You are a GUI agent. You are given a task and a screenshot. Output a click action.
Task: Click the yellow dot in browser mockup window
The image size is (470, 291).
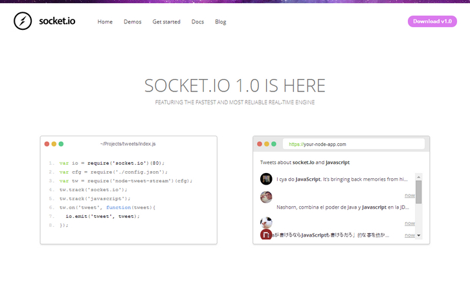click(267, 144)
